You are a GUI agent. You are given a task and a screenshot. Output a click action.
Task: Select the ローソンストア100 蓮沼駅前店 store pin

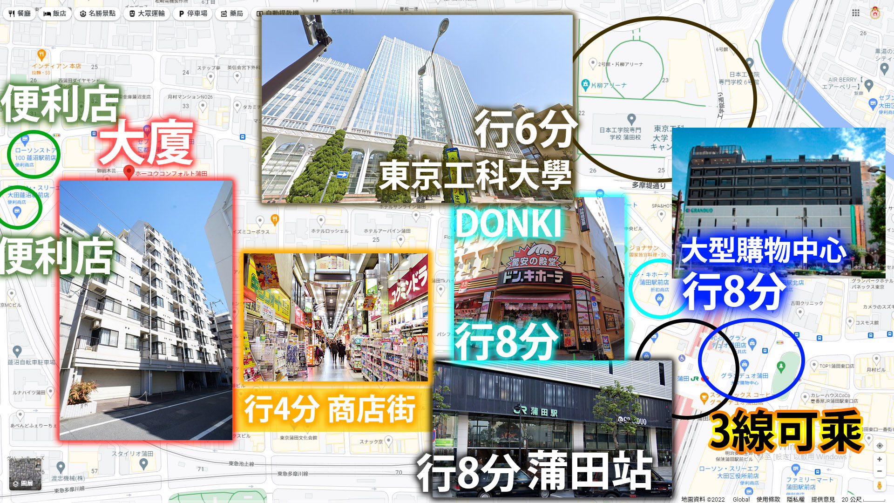point(25,139)
